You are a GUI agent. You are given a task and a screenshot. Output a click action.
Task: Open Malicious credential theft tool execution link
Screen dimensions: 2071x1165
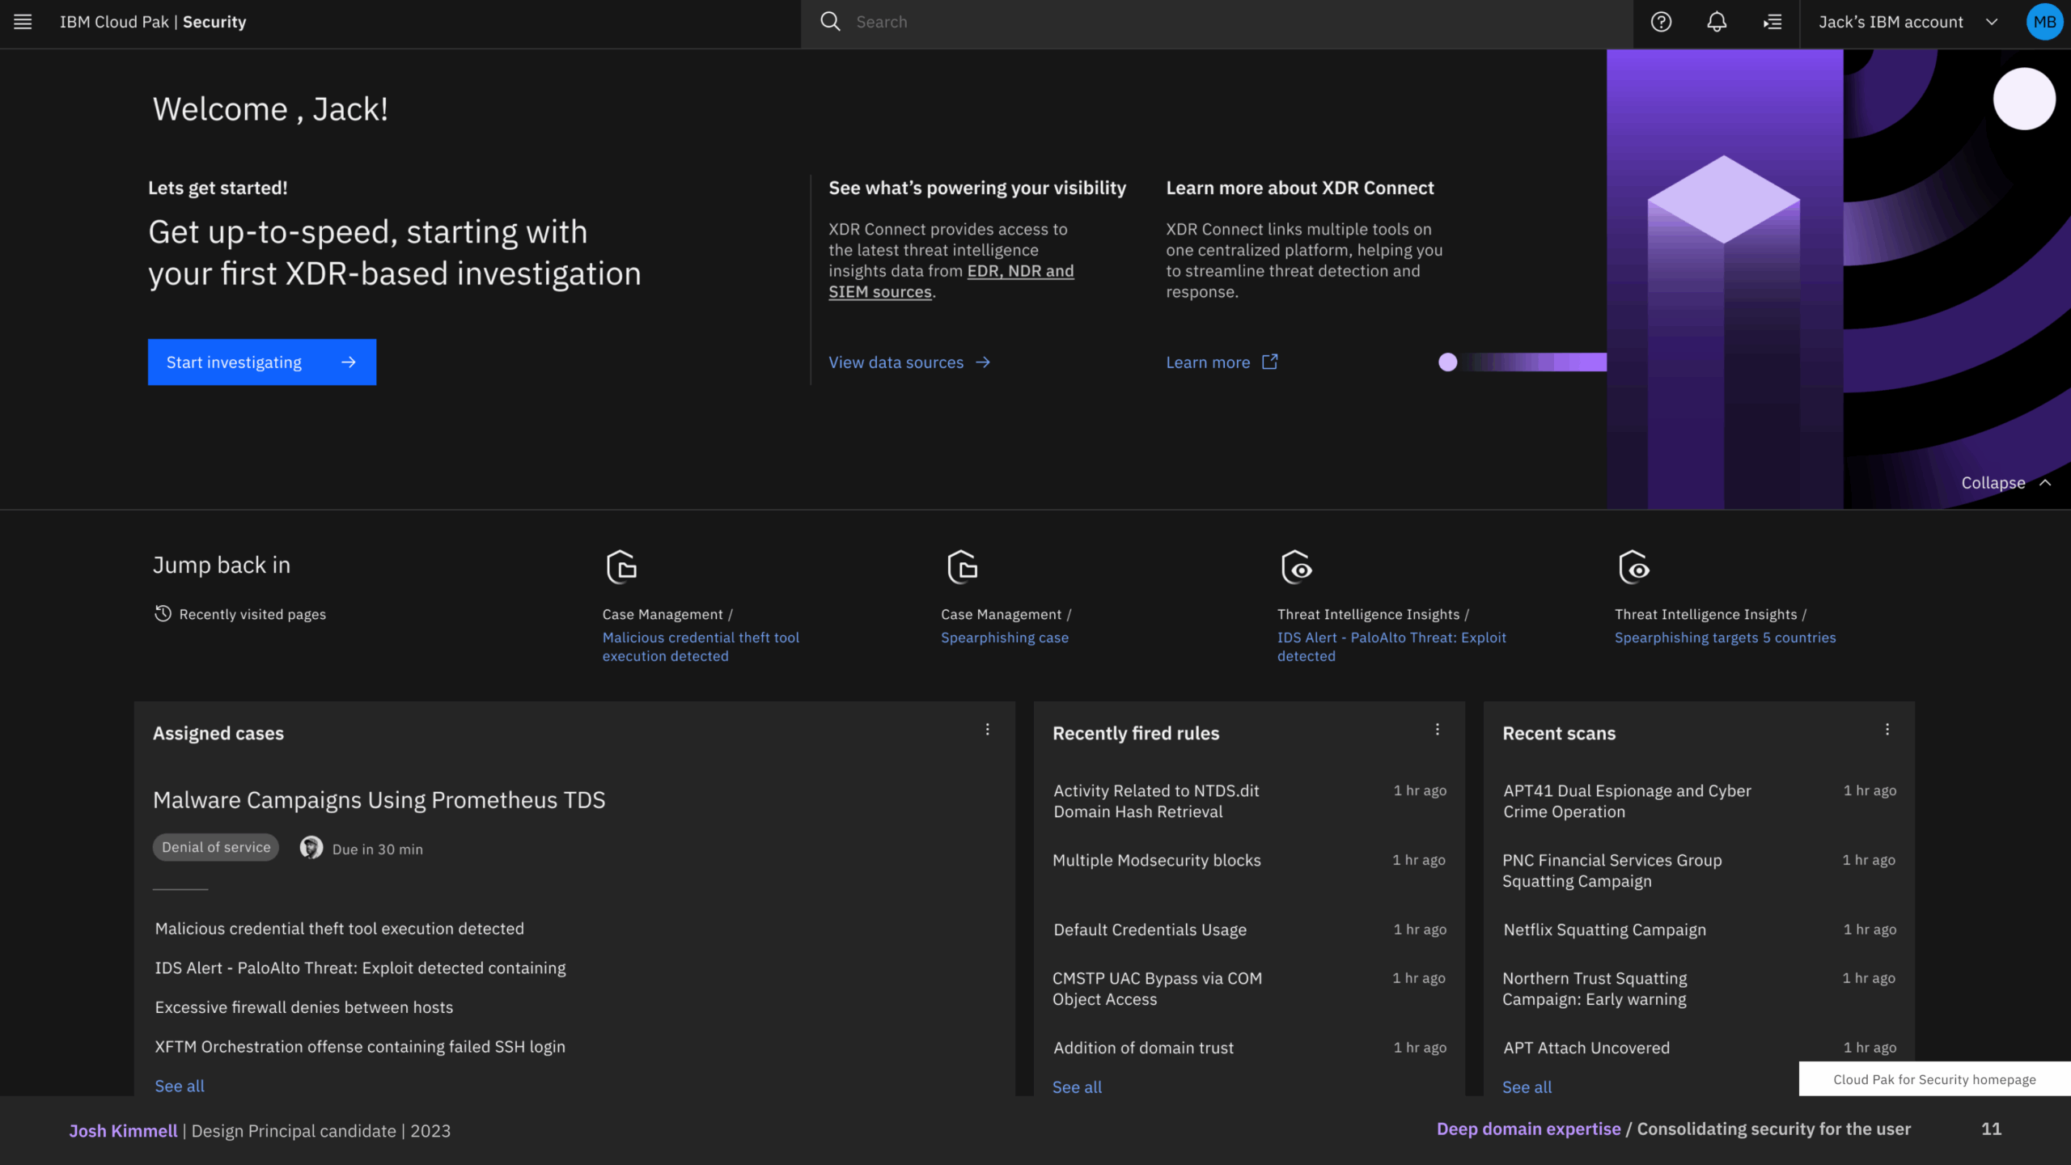701,647
